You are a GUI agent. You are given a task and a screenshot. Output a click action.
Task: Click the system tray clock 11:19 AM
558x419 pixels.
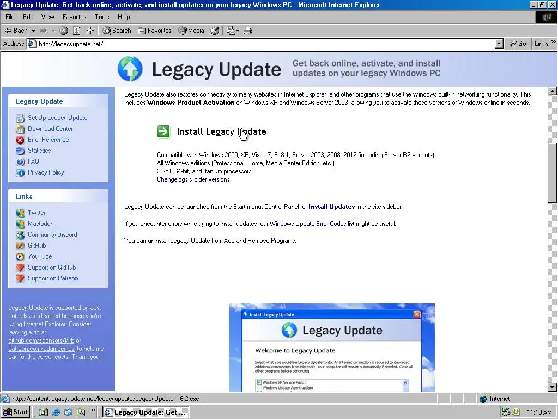(x=539, y=412)
